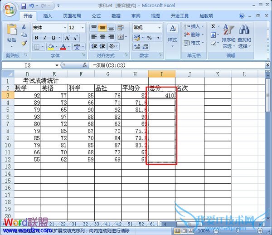Decrease decimal places
272x235 pixels.
click(x=145, y=47)
